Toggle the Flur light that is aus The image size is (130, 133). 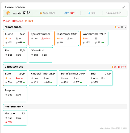[9, 55]
